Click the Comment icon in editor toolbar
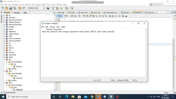The image size is (176, 99). point(123,16)
